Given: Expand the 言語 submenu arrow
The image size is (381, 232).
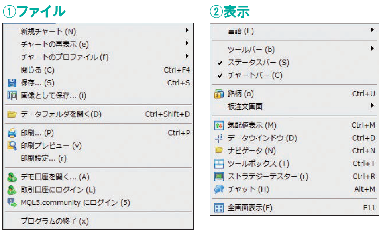Looking at the screenshot, I should 372,30.
